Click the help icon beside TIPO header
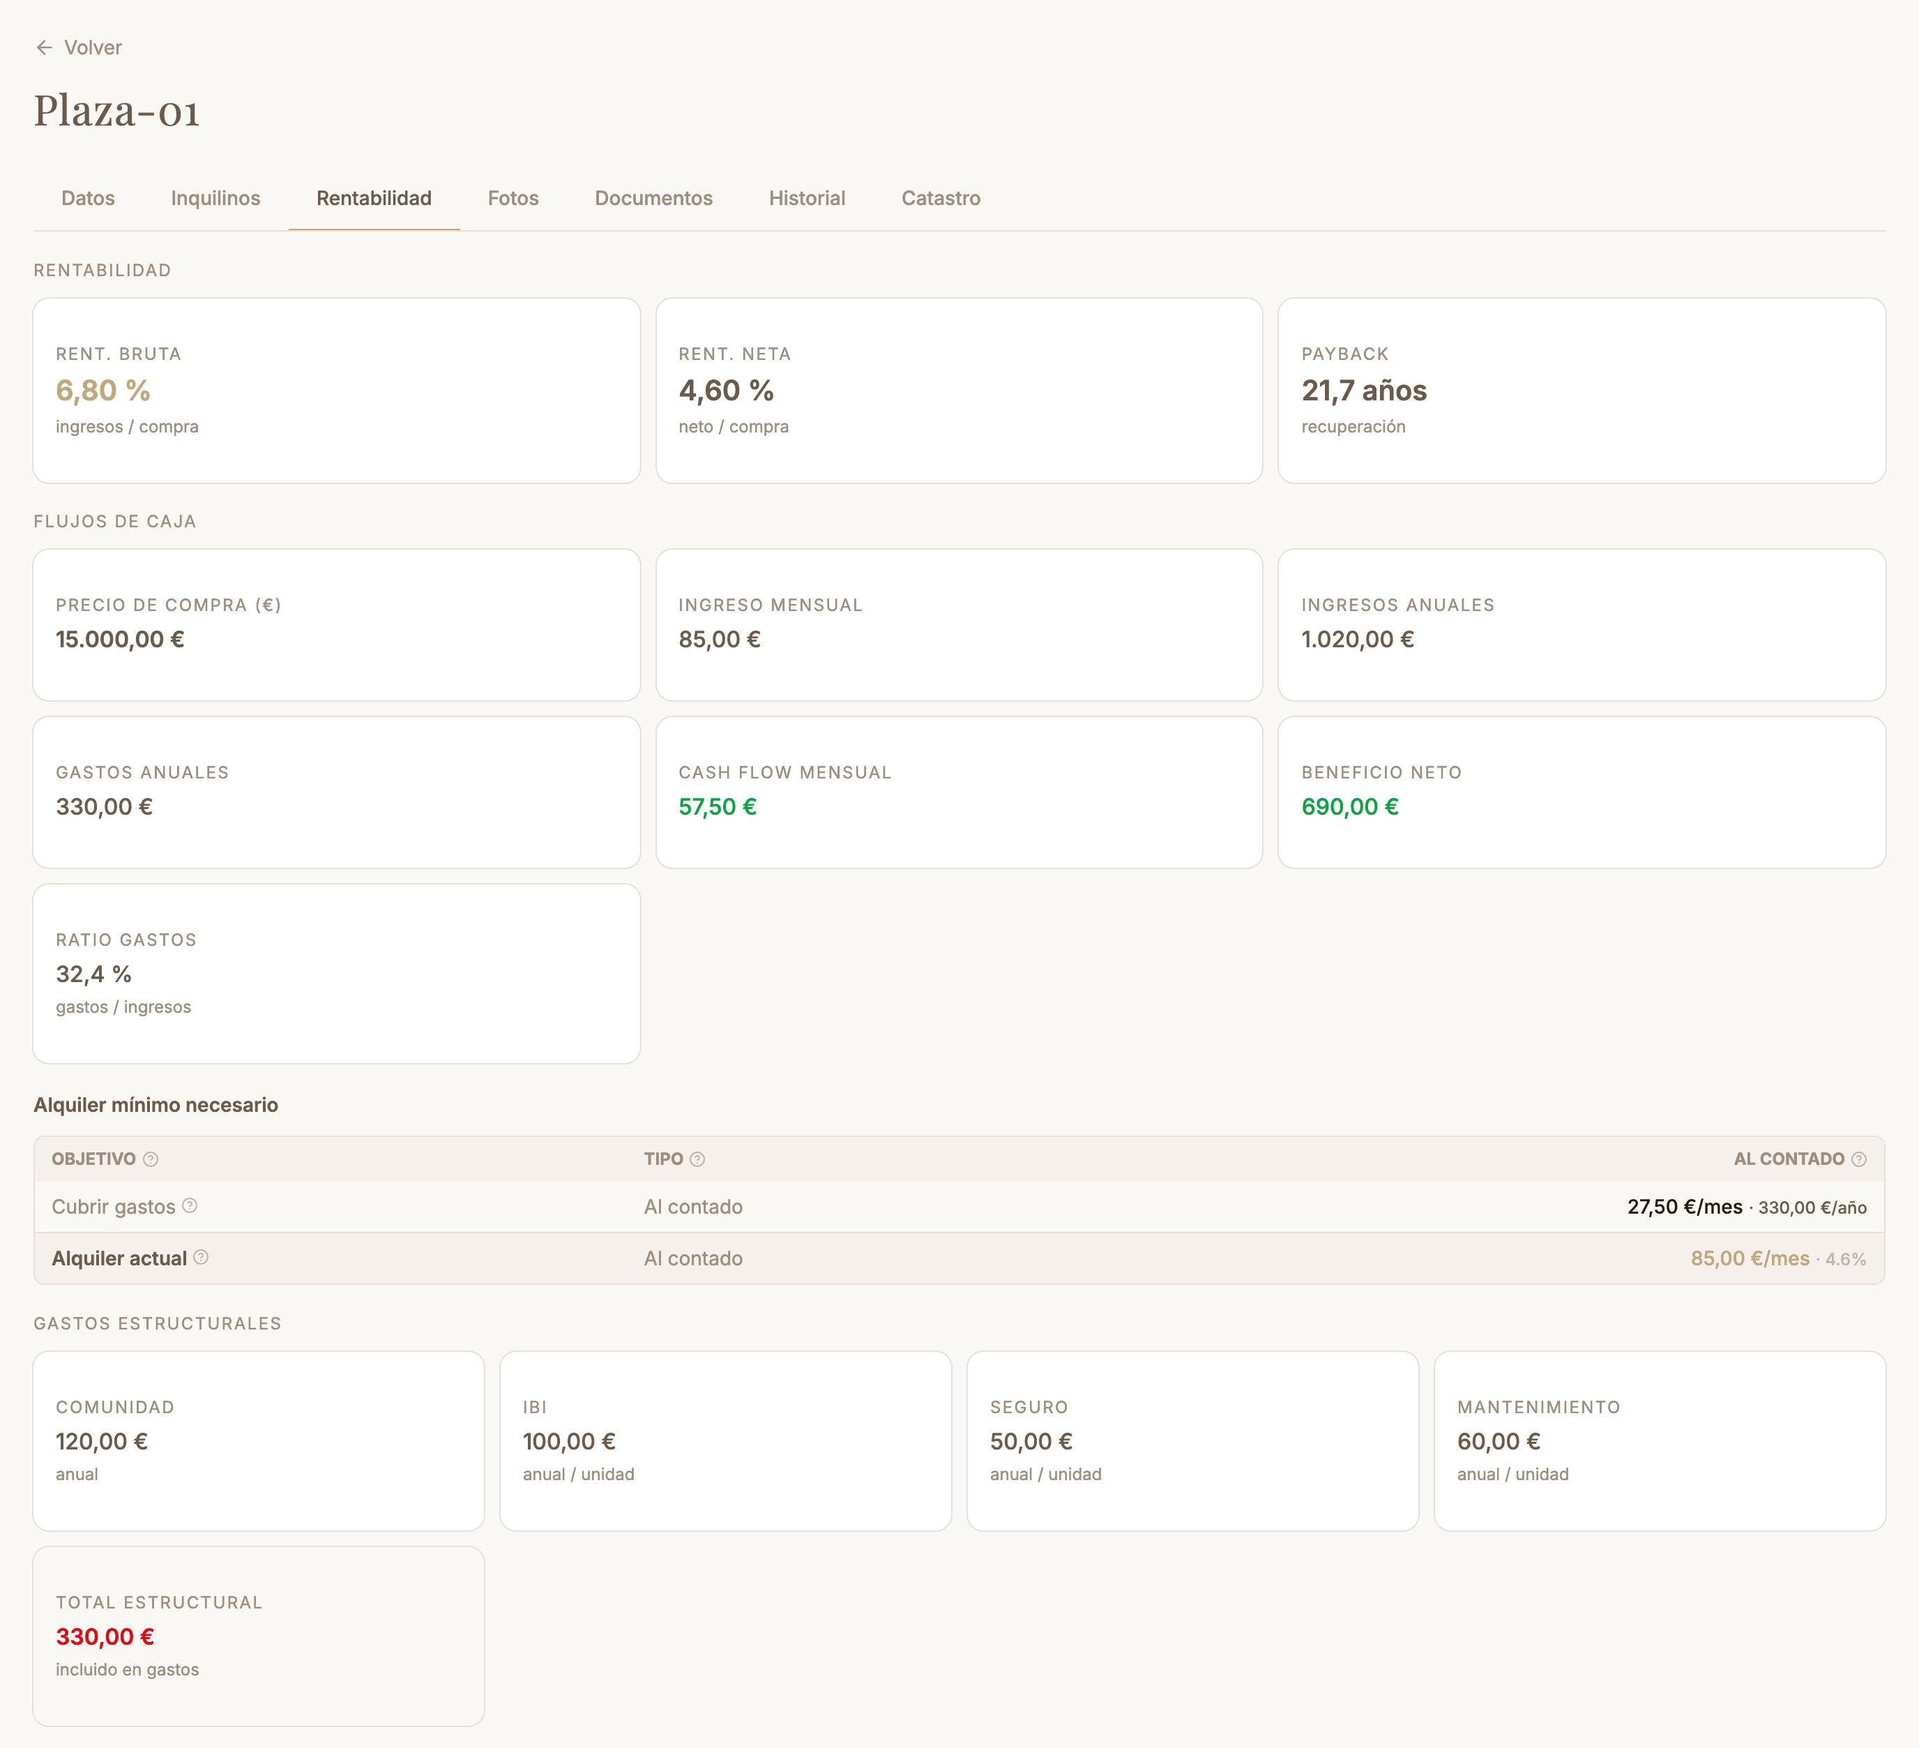Viewport: 1919px width, 1748px height. (697, 1159)
